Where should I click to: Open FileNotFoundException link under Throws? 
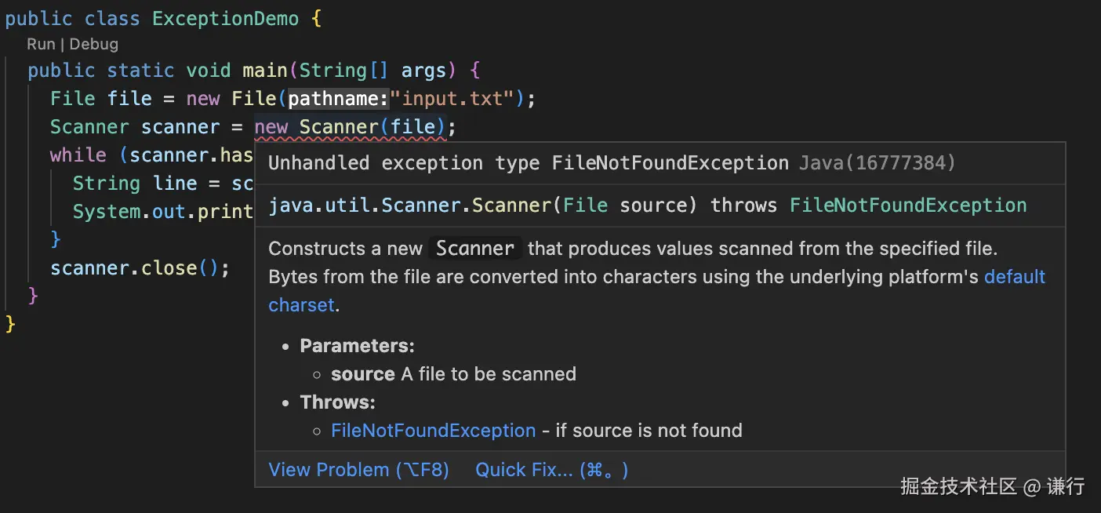click(x=433, y=431)
